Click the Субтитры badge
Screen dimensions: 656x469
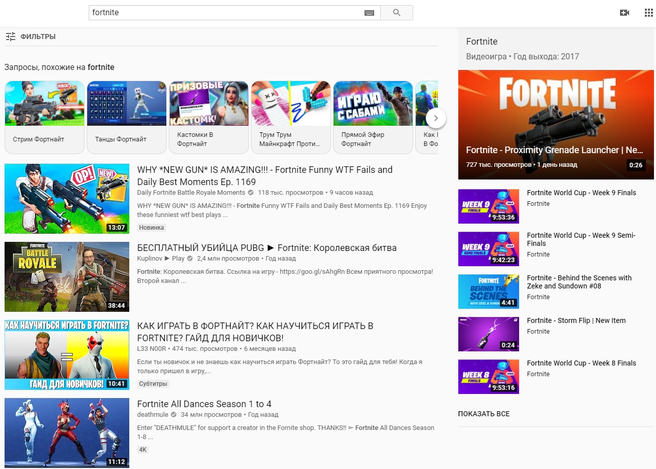(153, 384)
